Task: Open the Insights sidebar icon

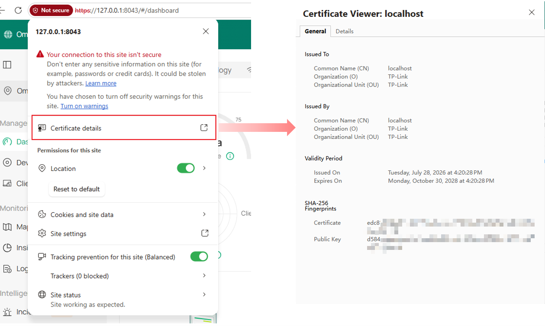Action: point(7,248)
